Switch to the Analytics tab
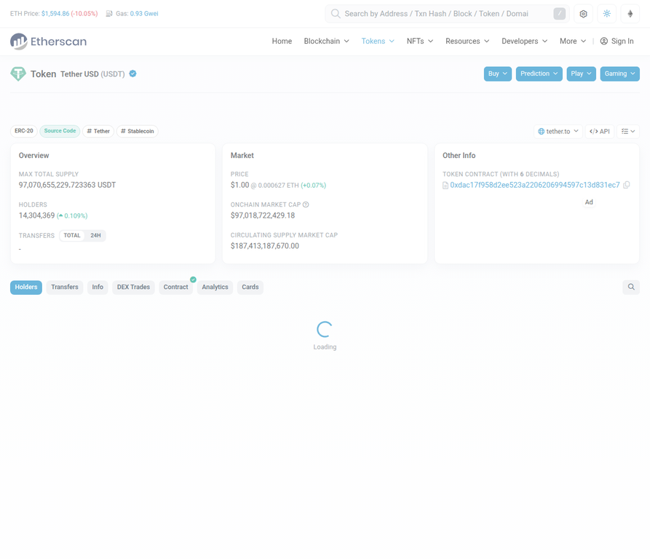 click(x=215, y=288)
